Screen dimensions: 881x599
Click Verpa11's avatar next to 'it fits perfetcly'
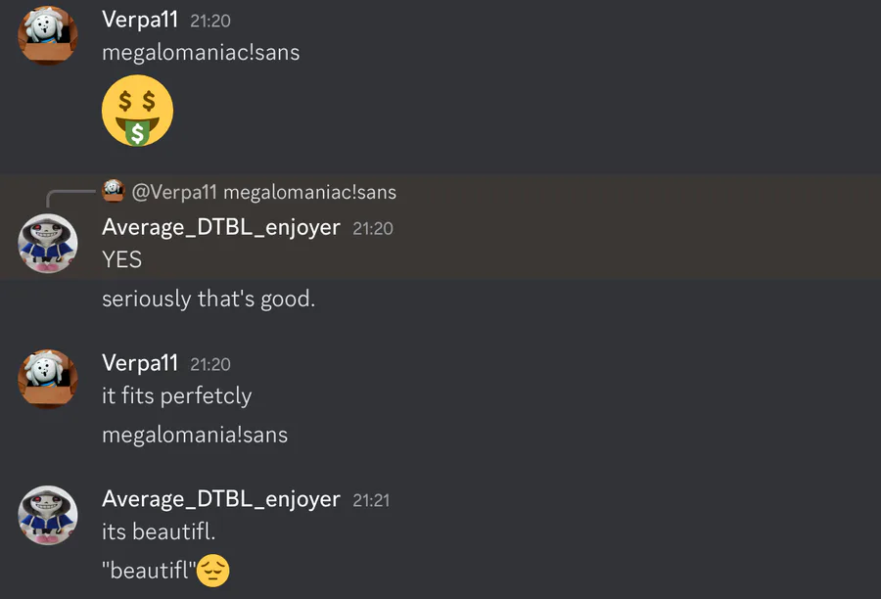(x=48, y=379)
